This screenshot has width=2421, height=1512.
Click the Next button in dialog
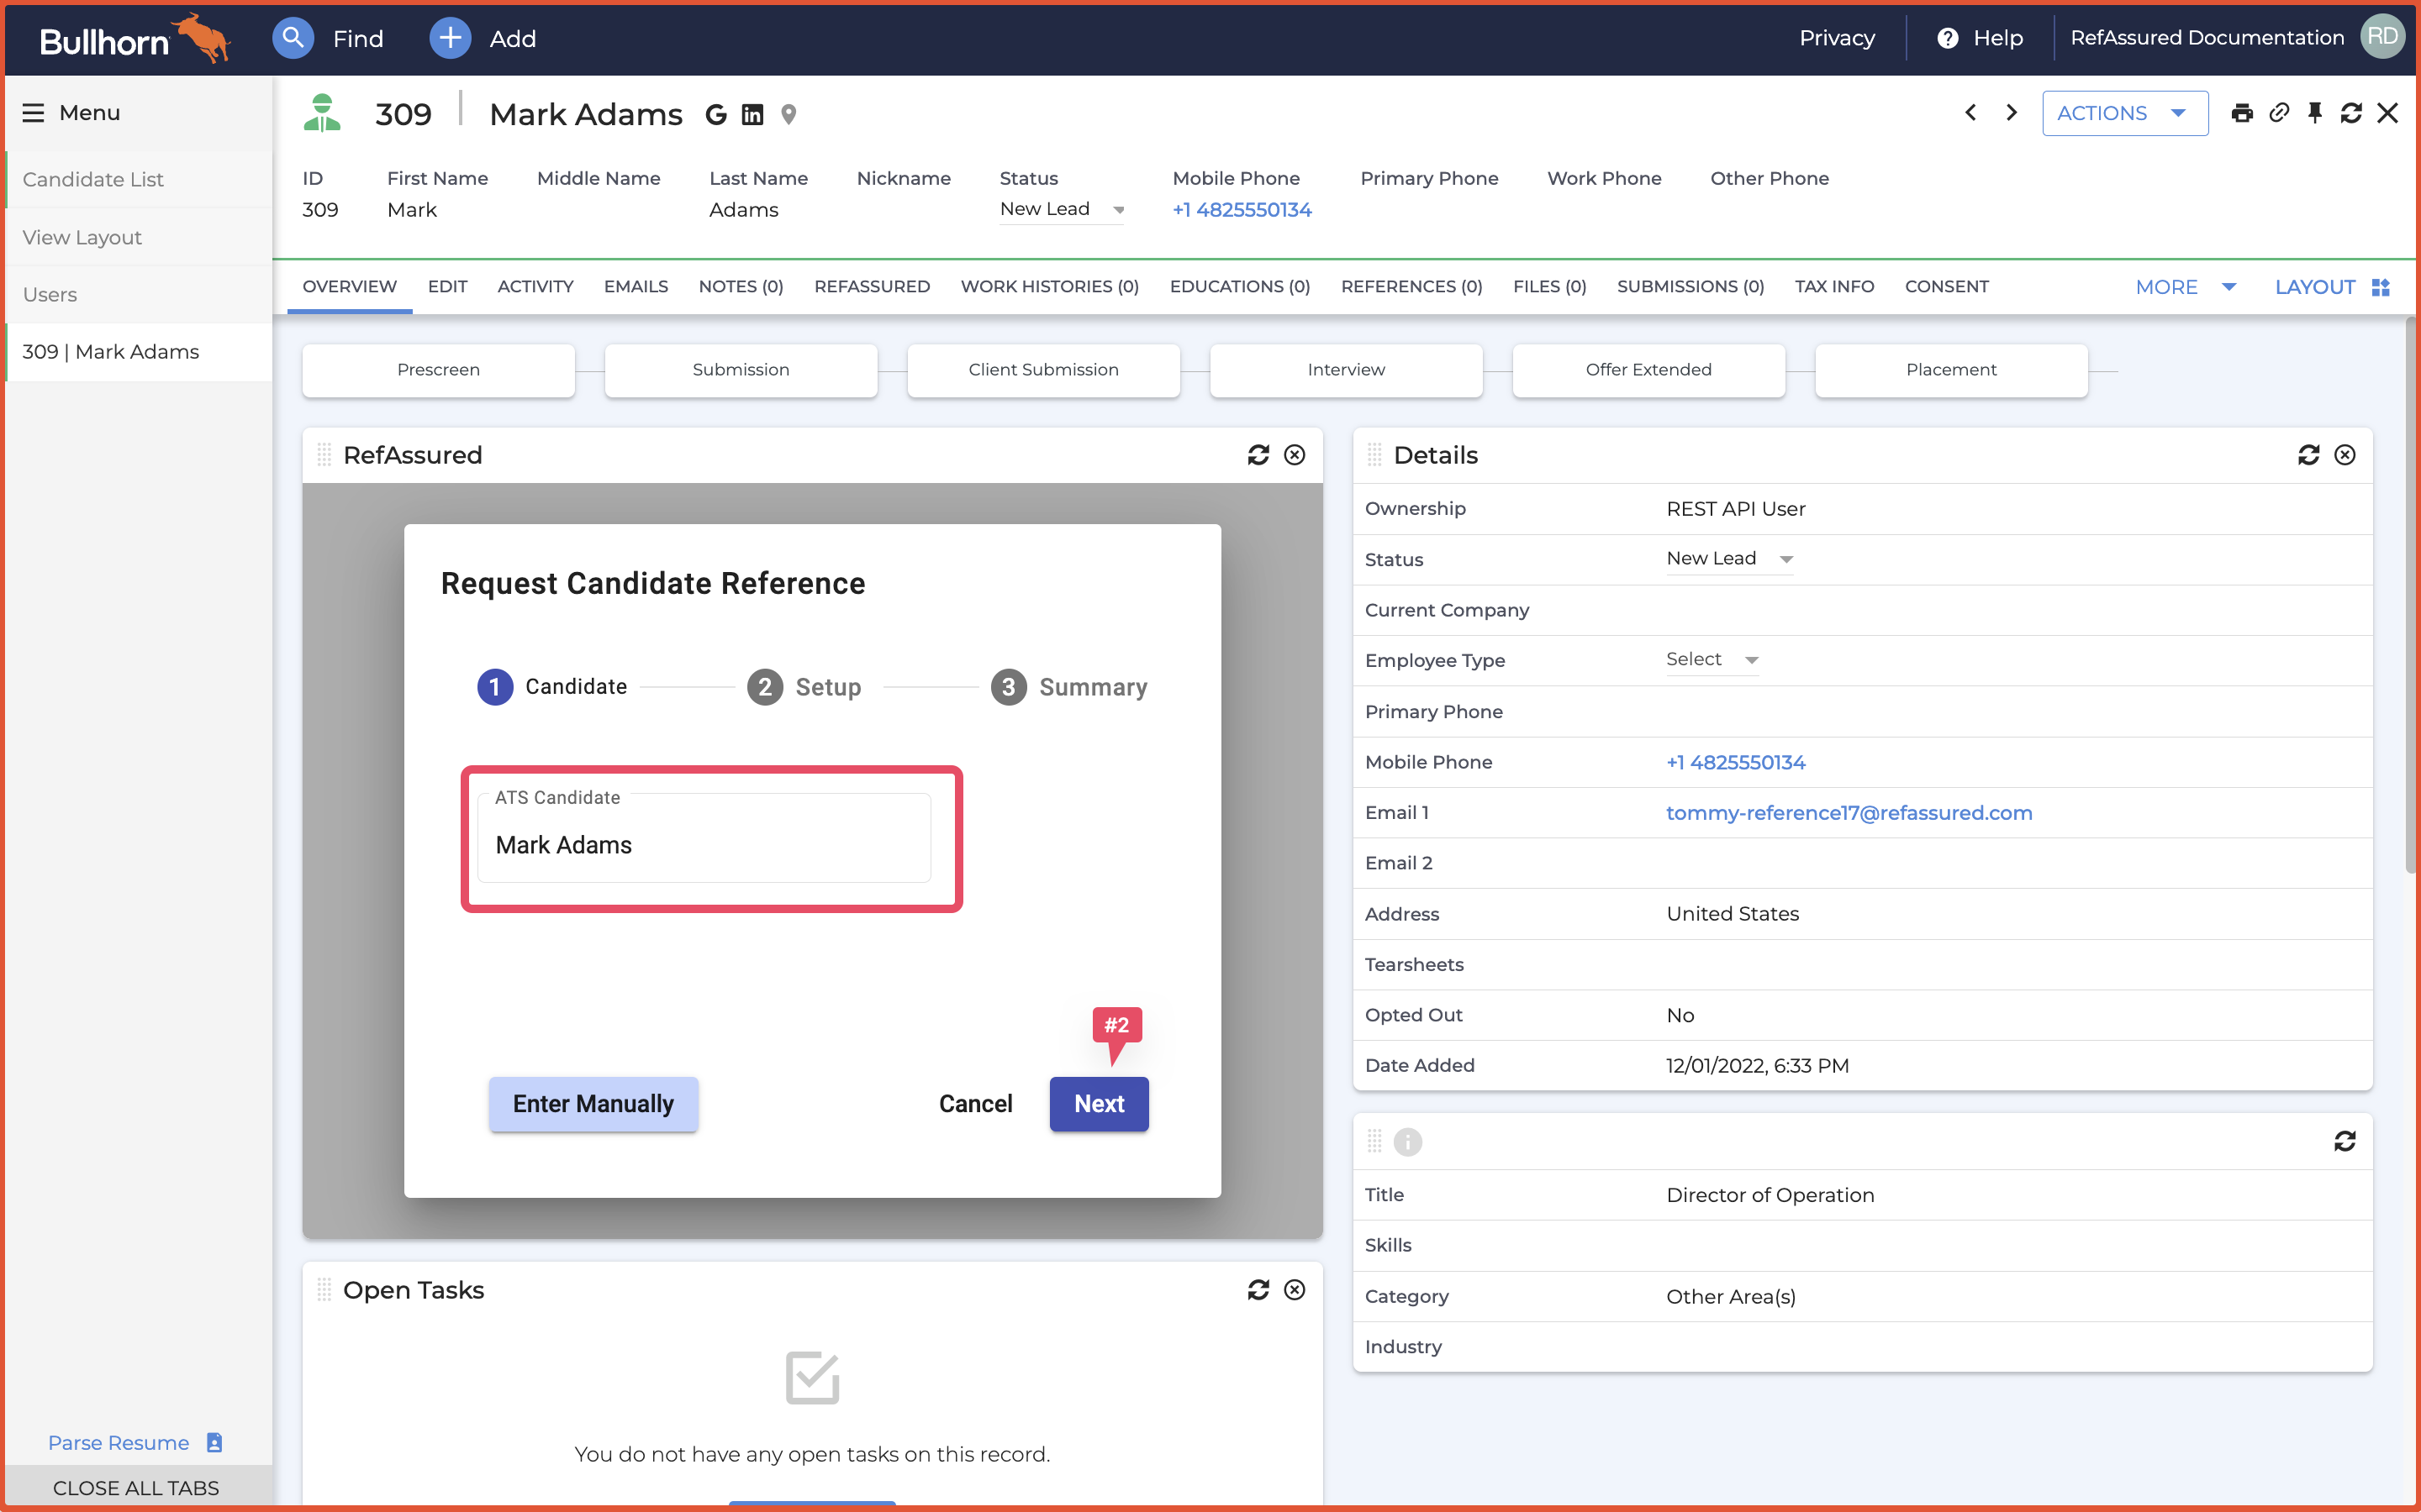[1099, 1103]
